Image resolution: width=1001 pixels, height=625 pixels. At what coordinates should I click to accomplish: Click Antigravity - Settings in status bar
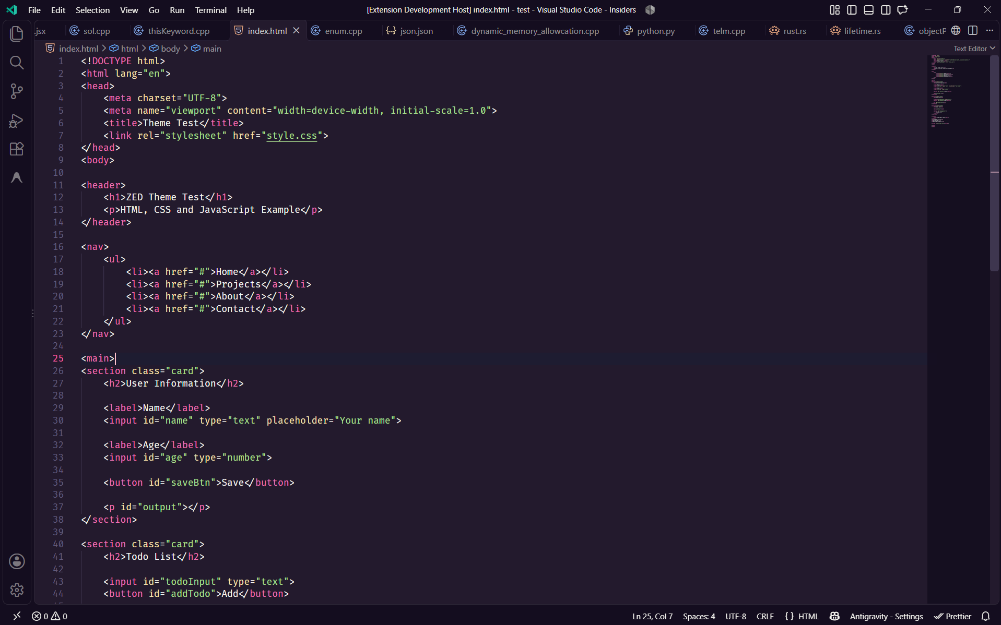pos(886,616)
